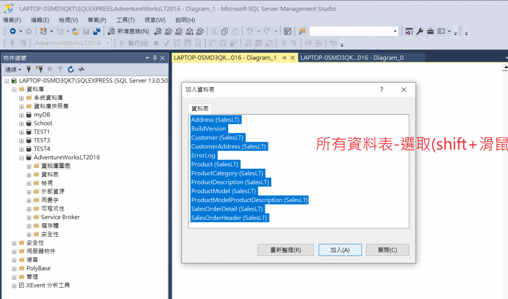
Task: Close the Diagram_1 tab with its X
Action: 293,57
